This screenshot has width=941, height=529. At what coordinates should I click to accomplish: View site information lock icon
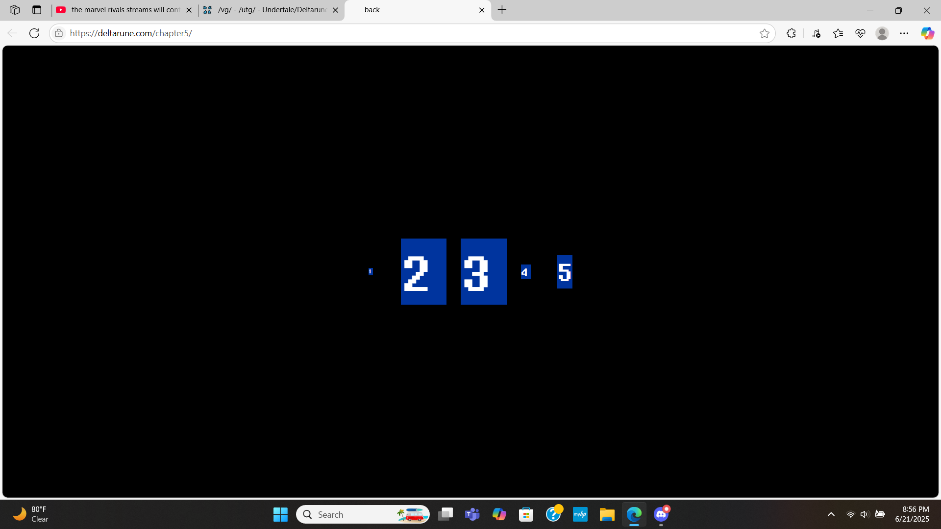coord(59,33)
